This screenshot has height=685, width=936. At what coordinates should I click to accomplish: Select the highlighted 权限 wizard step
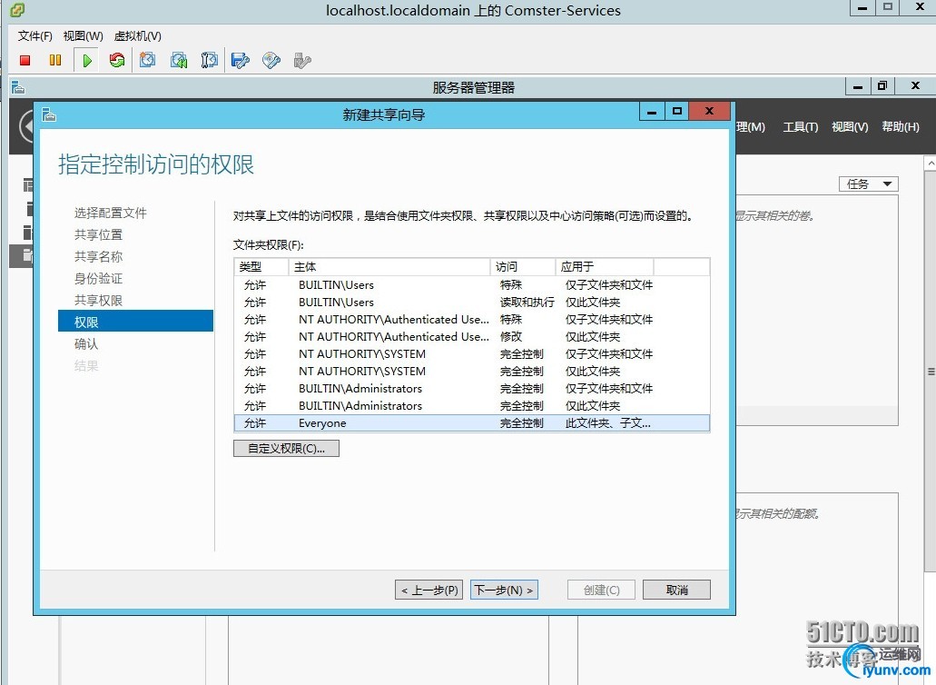[x=135, y=322]
